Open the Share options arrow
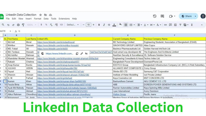The width and height of the screenshot is (206, 116). click(x=196, y=16)
